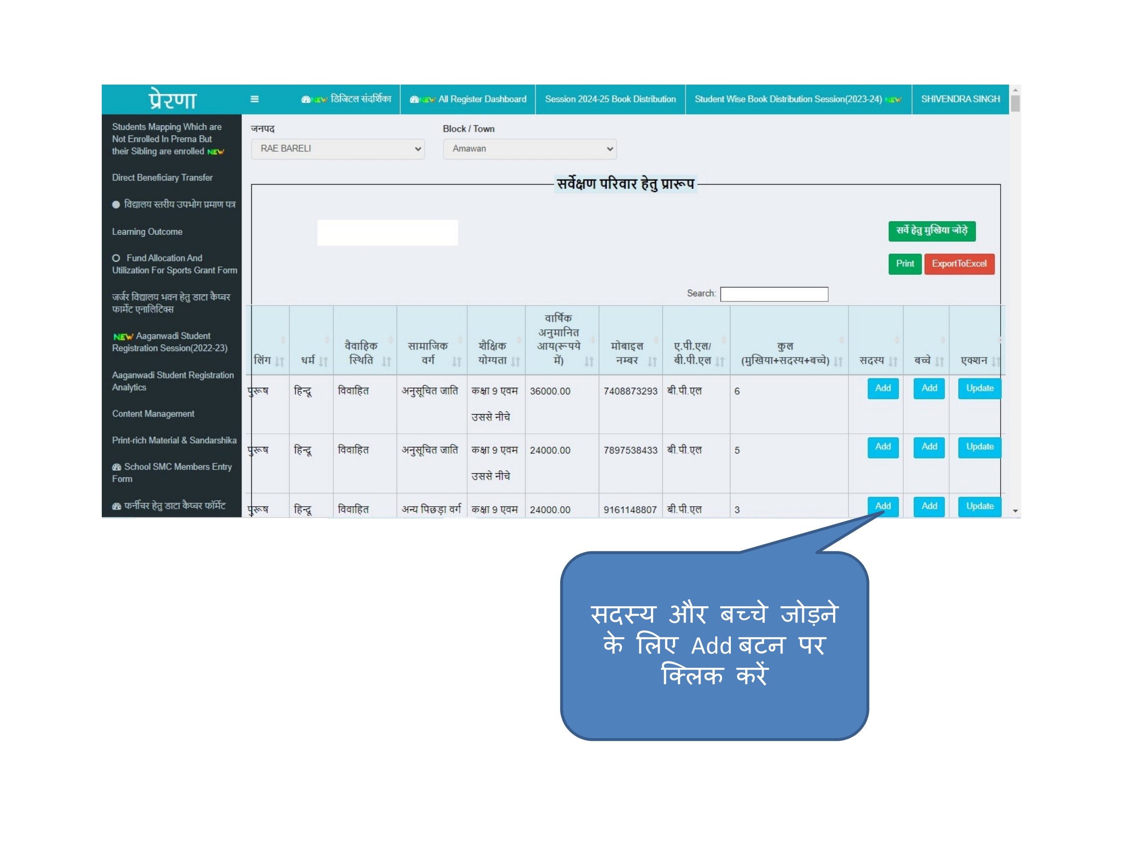Click icon beside फर्नीचर हेतु डाटा कैप्चर फॉर्मेट
The image size is (1123, 867).
coord(117,506)
